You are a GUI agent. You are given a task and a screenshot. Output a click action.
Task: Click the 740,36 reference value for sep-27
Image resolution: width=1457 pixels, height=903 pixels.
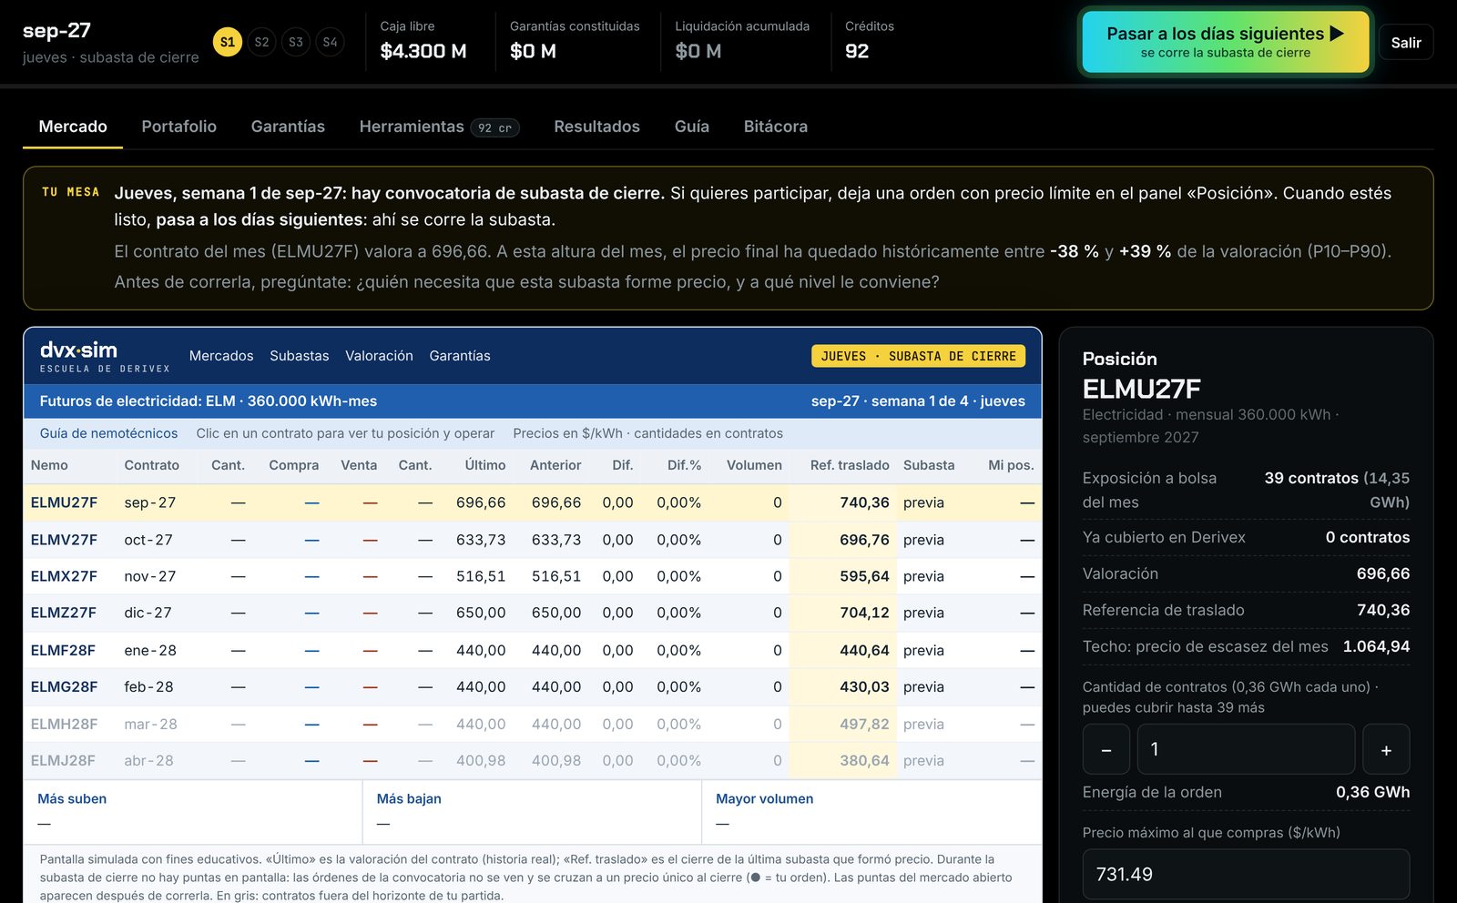(x=864, y=502)
